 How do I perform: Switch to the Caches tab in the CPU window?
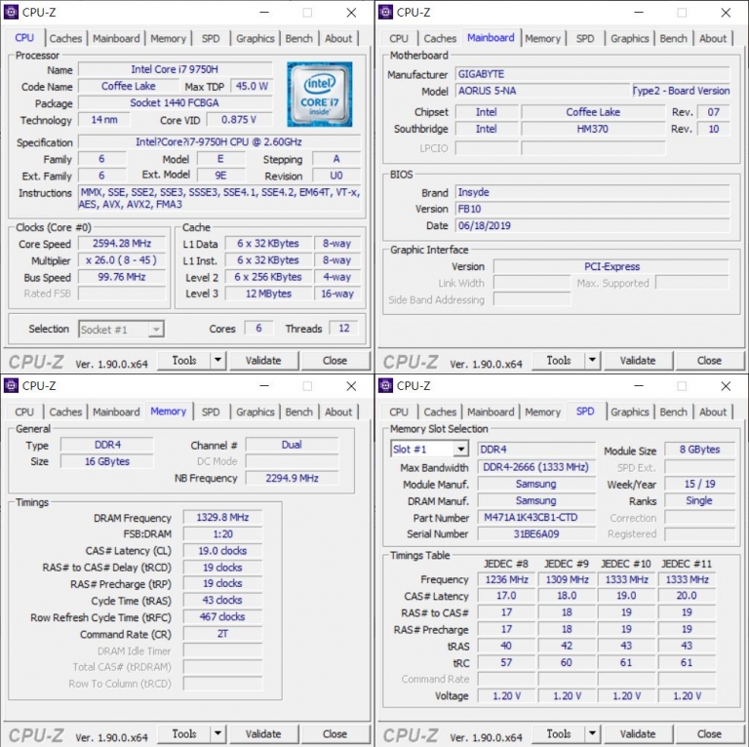point(66,38)
